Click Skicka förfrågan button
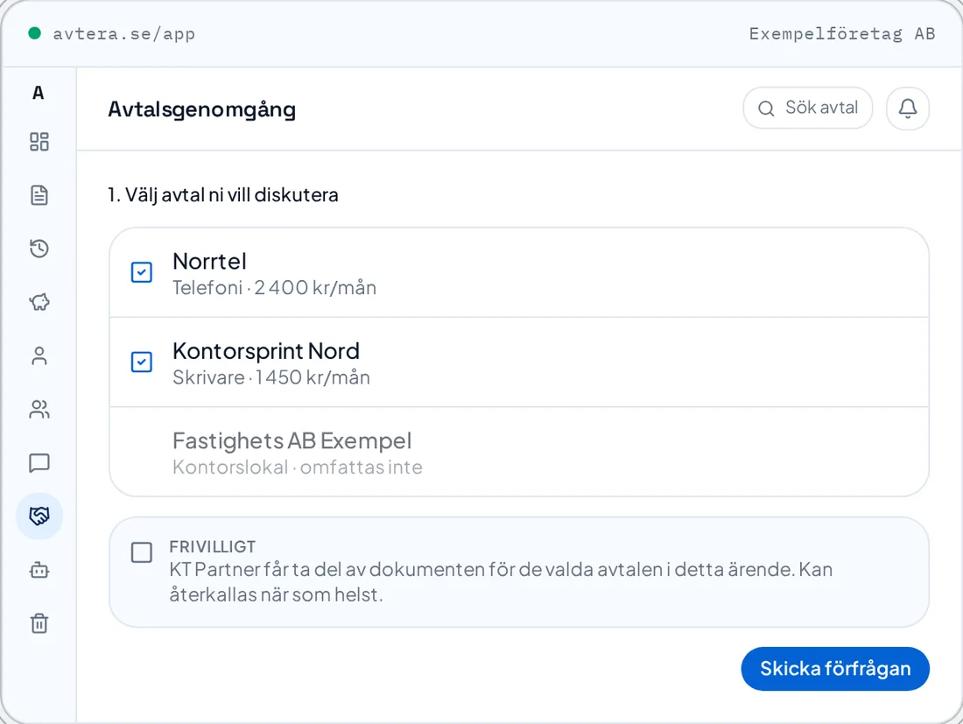Viewport: 963px width, 724px height. click(x=835, y=668)
